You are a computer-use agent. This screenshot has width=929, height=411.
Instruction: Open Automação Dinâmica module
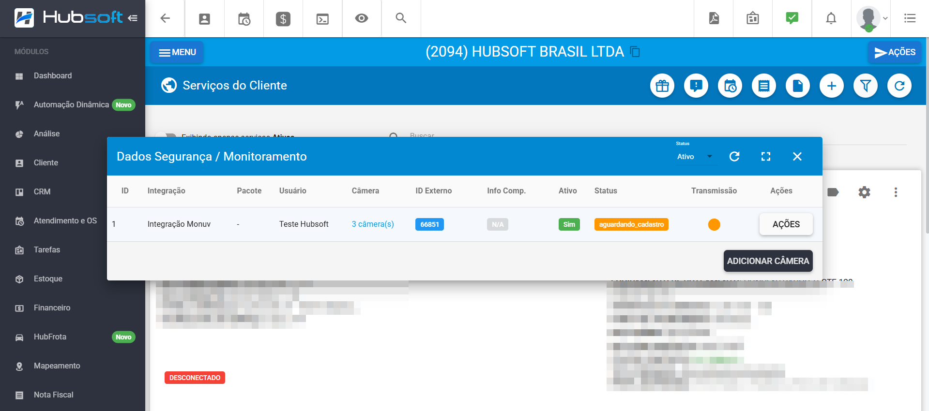coord(73,105)
